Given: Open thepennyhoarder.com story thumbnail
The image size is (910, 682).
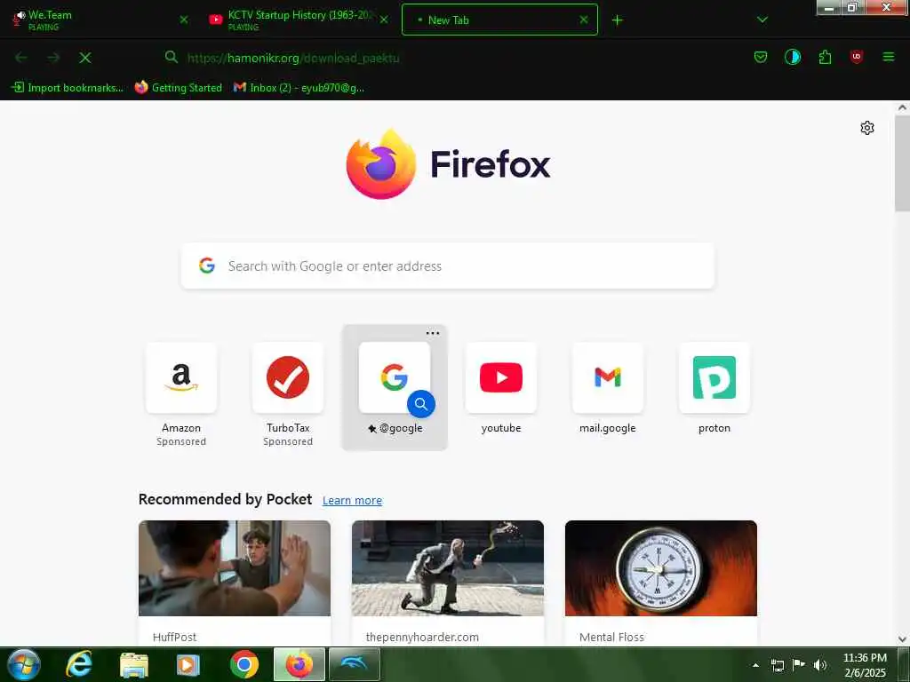Looking at the screenshot, I should click(448, 568).
